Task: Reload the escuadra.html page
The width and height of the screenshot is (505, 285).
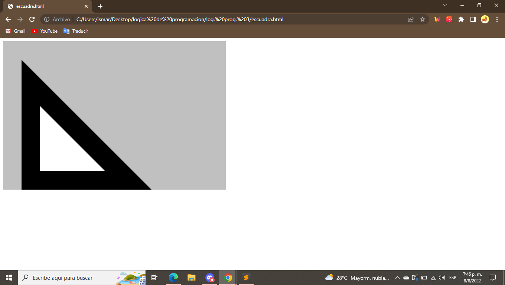Action: [32, 19]
